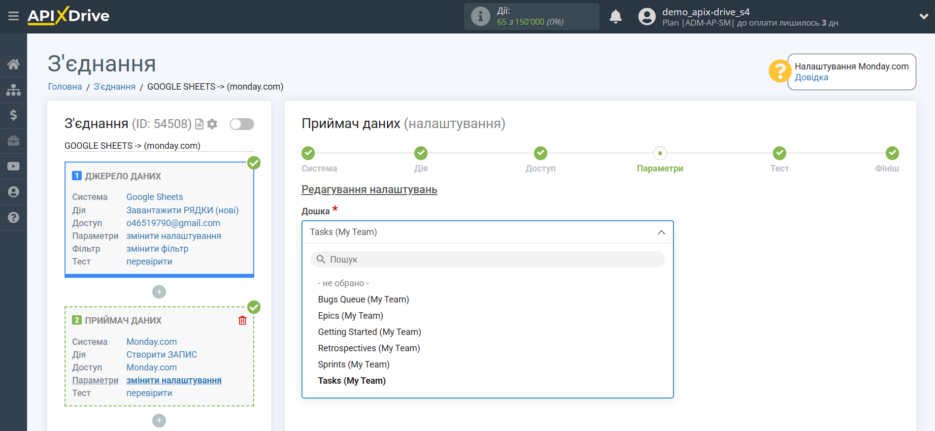Click o46519790@gmail.com access link
The width and height of the screenshot is (935, 431).
173,223
